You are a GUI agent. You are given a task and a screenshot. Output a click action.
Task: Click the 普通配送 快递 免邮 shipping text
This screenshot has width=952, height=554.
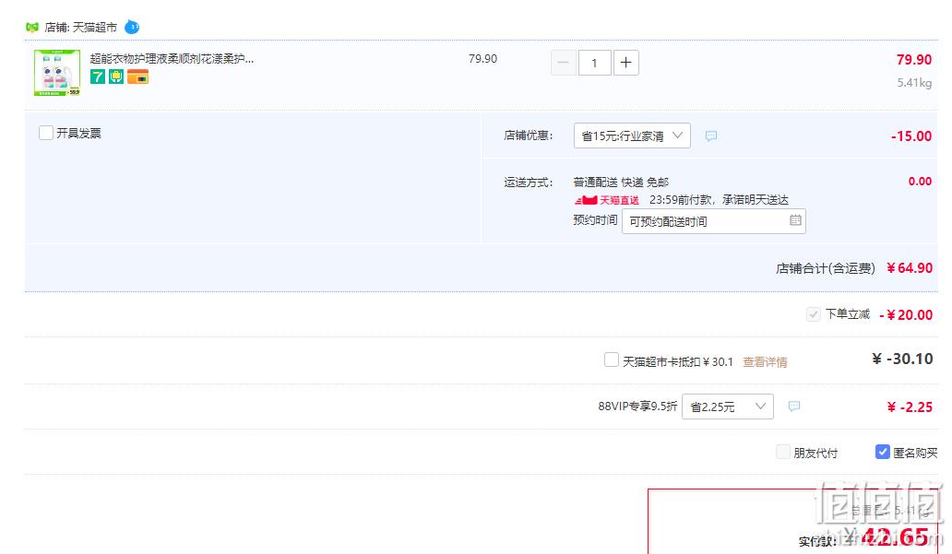[621, 182]
